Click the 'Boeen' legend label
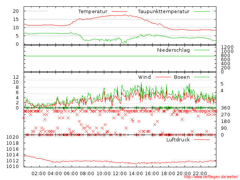This screenshot has width=240, height=180. [x=181, y=77]
